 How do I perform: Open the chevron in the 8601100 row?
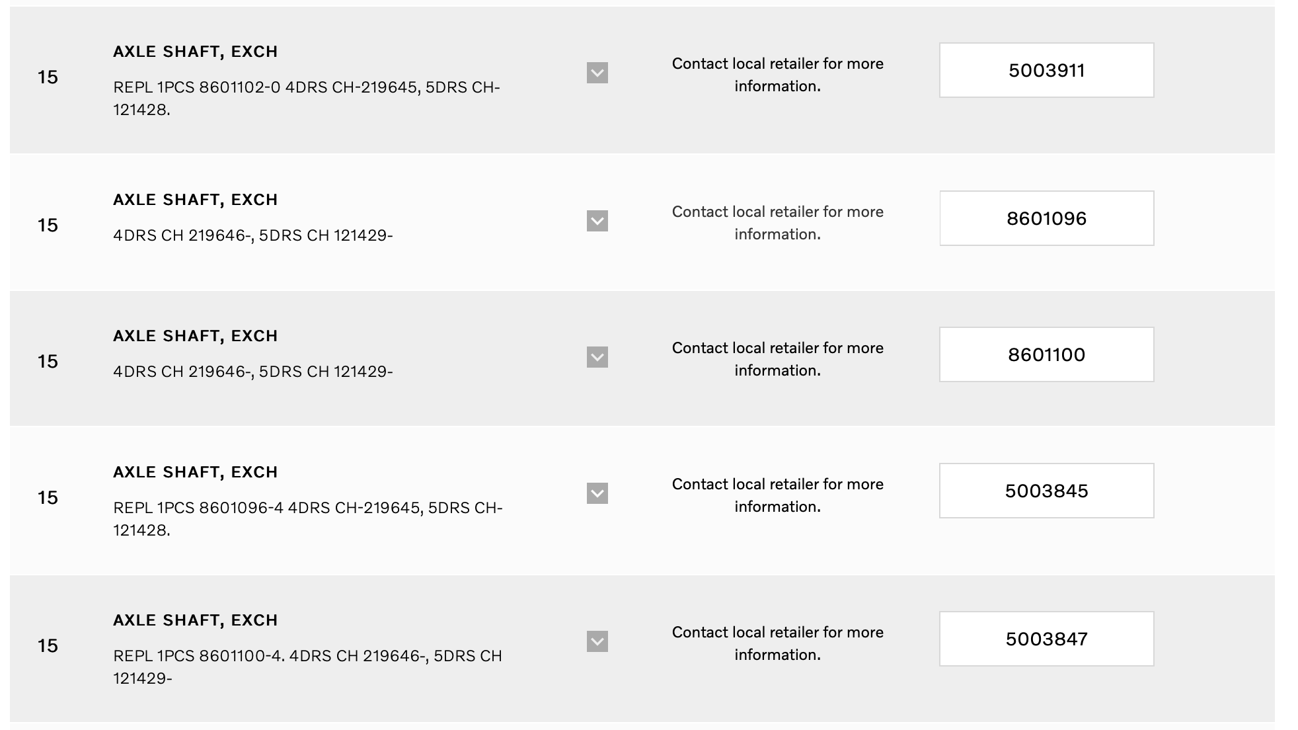[x=597, y=357]
